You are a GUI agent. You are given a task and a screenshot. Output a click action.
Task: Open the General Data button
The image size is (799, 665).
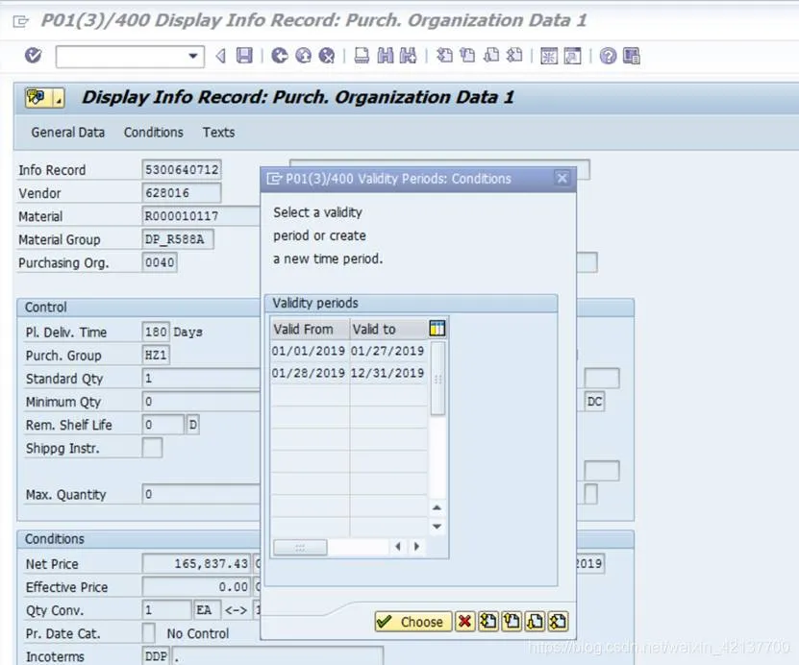pos(67,133)
